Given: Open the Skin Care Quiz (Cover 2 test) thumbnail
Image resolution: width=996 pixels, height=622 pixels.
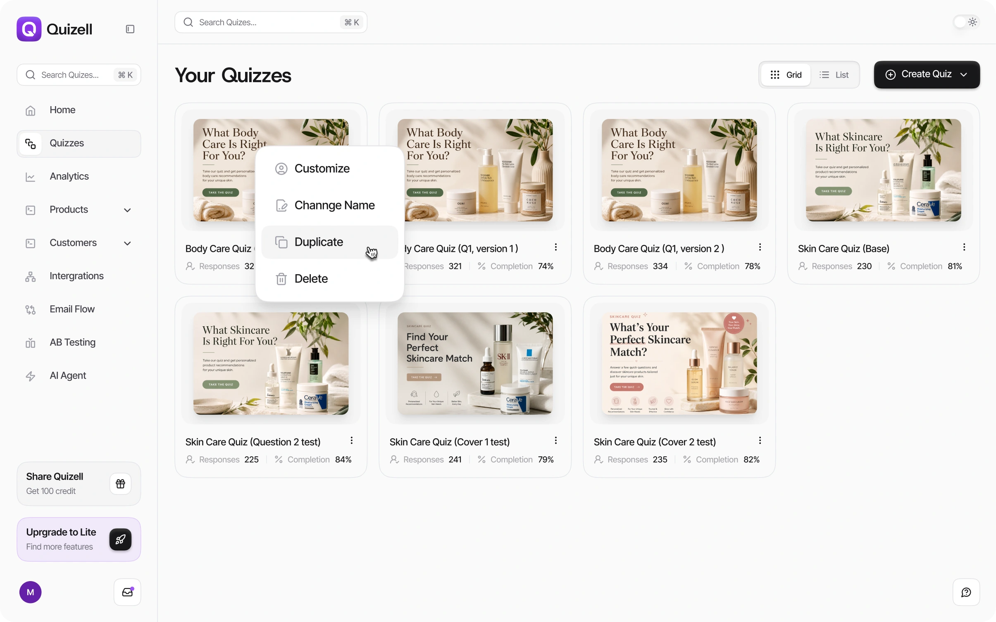Looking at the screenshot, I should (679, 363).
